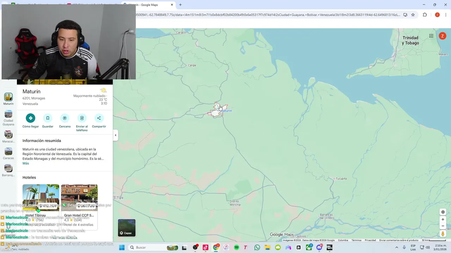This screenshot has width=451, height=253.
Task: Toggle the 50 km map scale
Action: pos(434,240)
